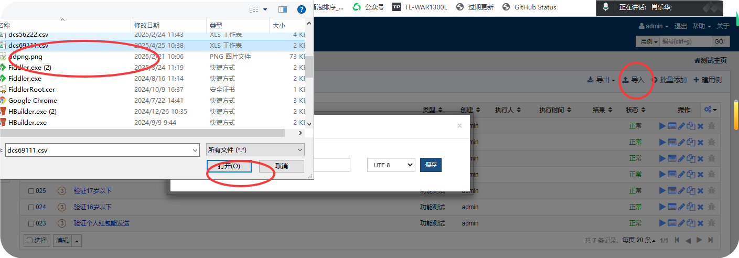Image resolution: width=739 pixels, height=258 pixels.
Task: Expand the file name combo box list
Action: click(x=195, y=150)
